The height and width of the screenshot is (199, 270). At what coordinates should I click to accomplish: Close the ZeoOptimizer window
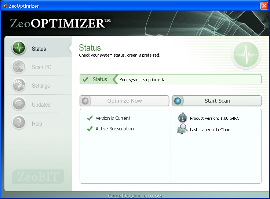[264, 5]
